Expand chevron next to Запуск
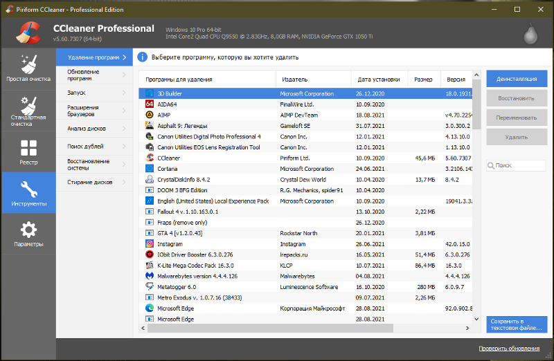554x361 pixels. tap(124, 93)
